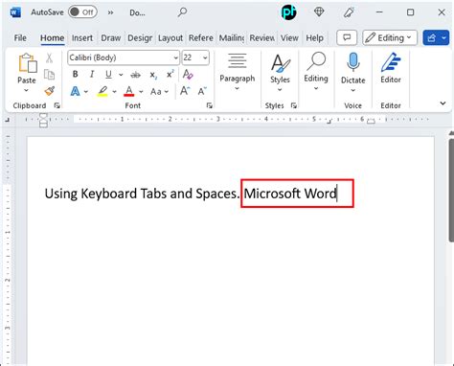Image resolution: width=454 pixels, height=366 pixels.
Task: Clear all formatting icon
Action: click(x=188, y=75)
